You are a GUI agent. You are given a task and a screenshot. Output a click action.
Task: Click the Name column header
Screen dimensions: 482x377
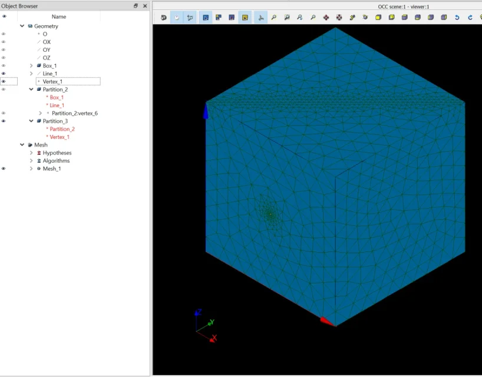point(59,16)
